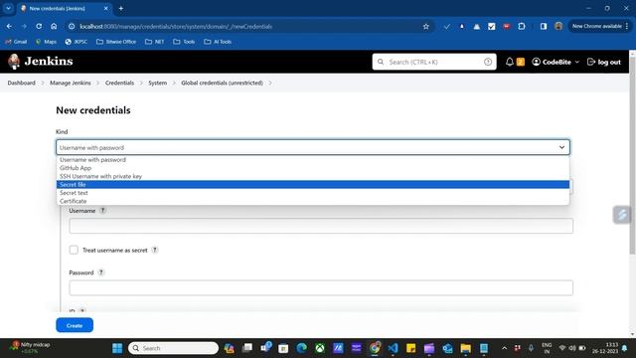Open Visual Studio Code from taskbar
This screenshot has height=358, width=636.
[393, 348]
